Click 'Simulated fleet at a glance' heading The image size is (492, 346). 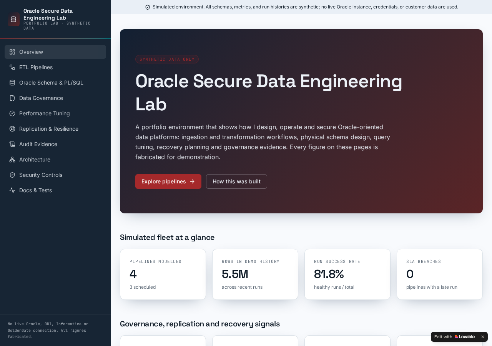click(167, 237)
